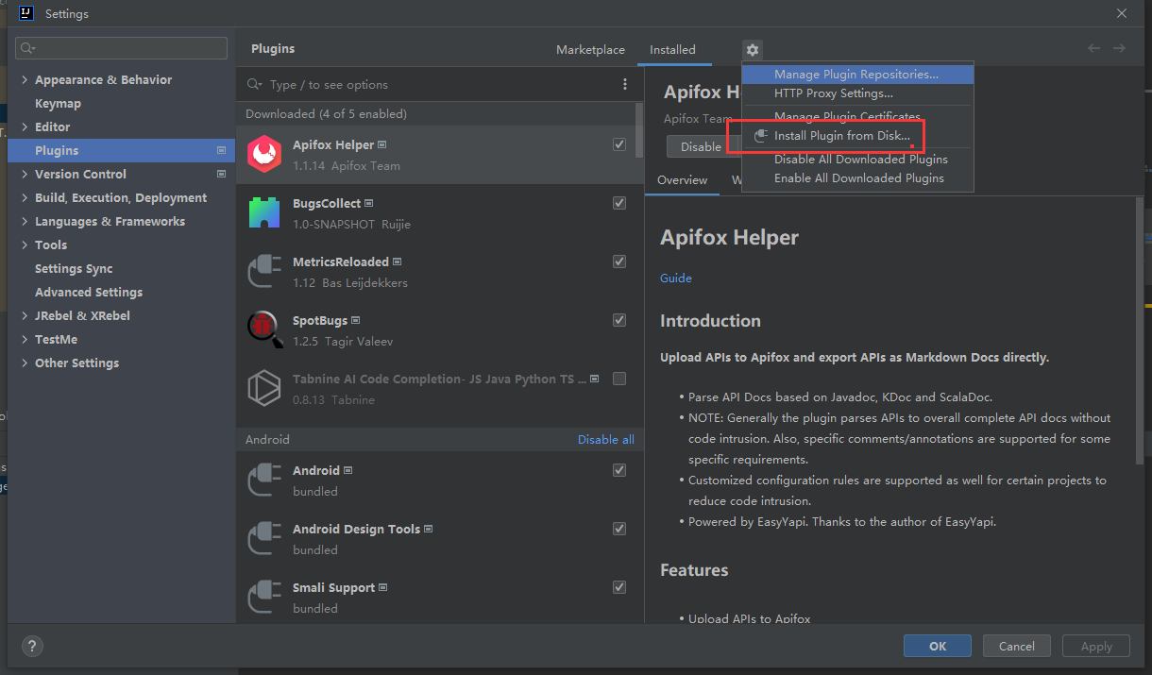
Task: Select Disable All Downloaded Plugins
Action: pos(857,160)
